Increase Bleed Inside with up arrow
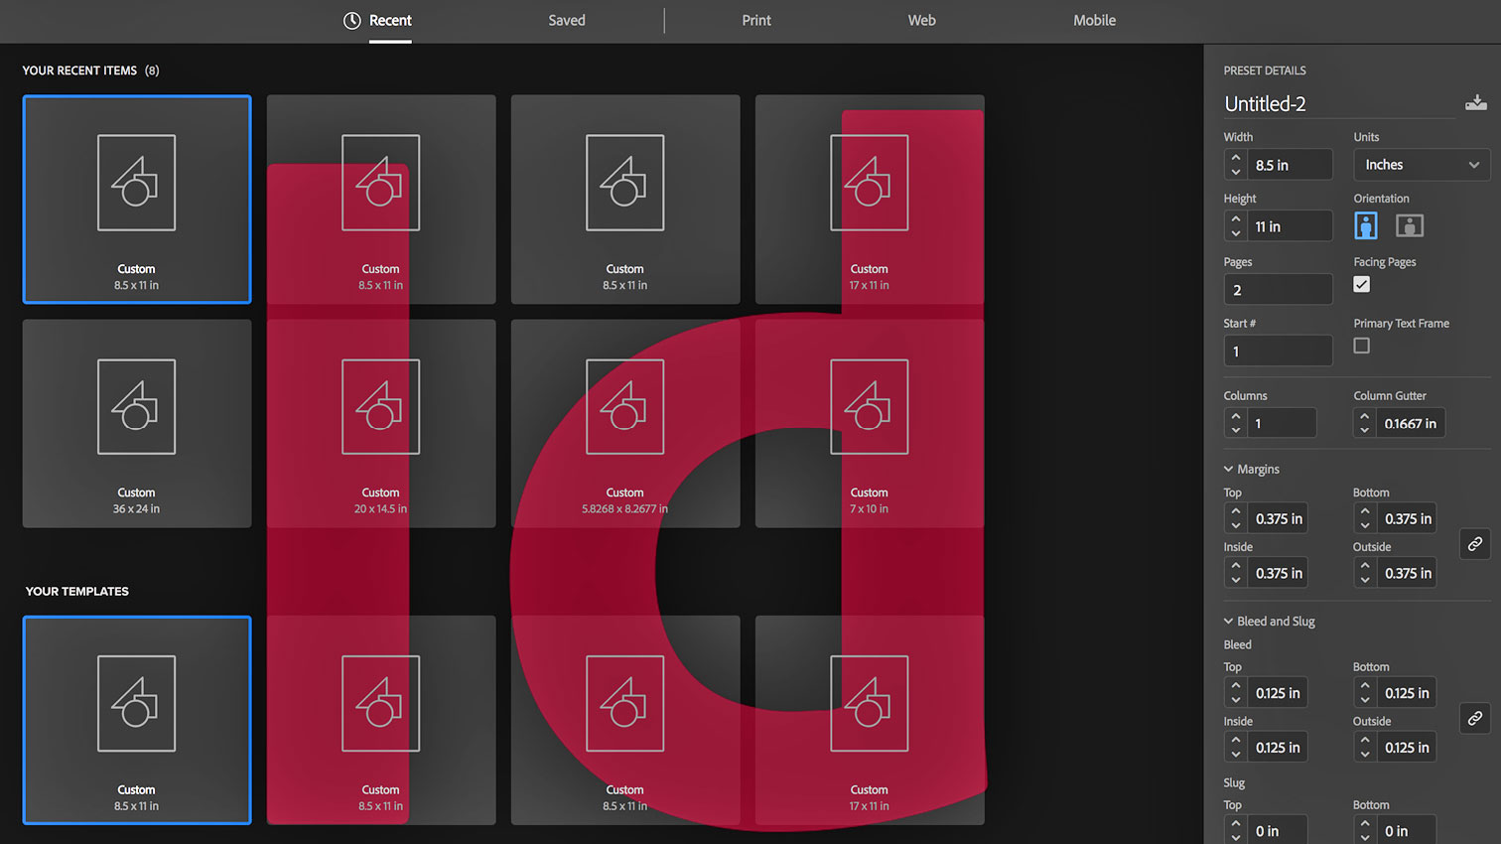This screenshot has width=1501, height=844. point(1236,741)
